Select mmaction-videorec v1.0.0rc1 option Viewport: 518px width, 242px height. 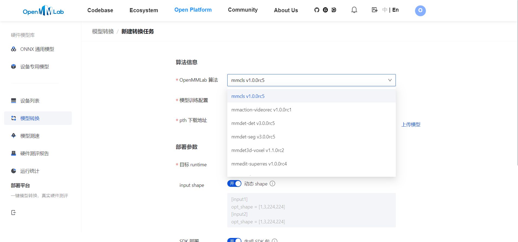(312, 110)
